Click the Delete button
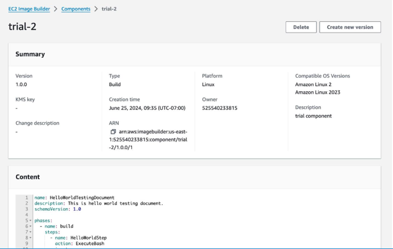Image resolution: width=393 pixels, height=249 pixels. point(301,27)
